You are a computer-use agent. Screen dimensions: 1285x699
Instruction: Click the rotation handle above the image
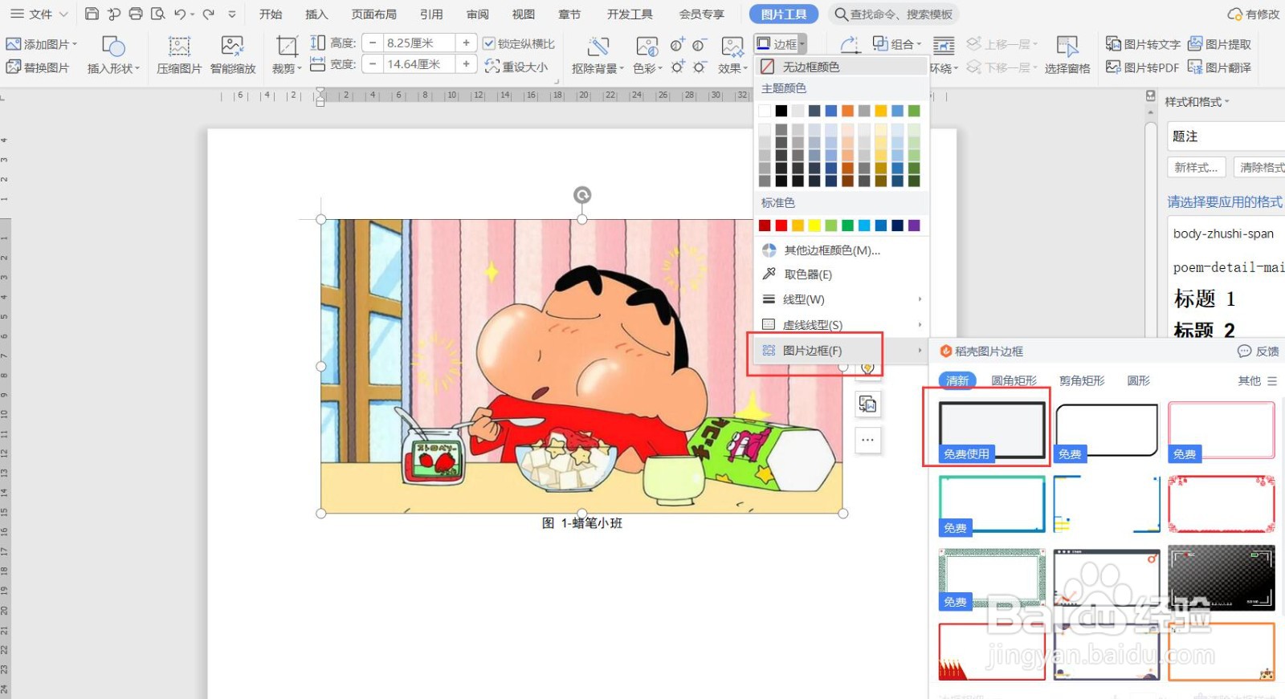[x=582, y=195]
